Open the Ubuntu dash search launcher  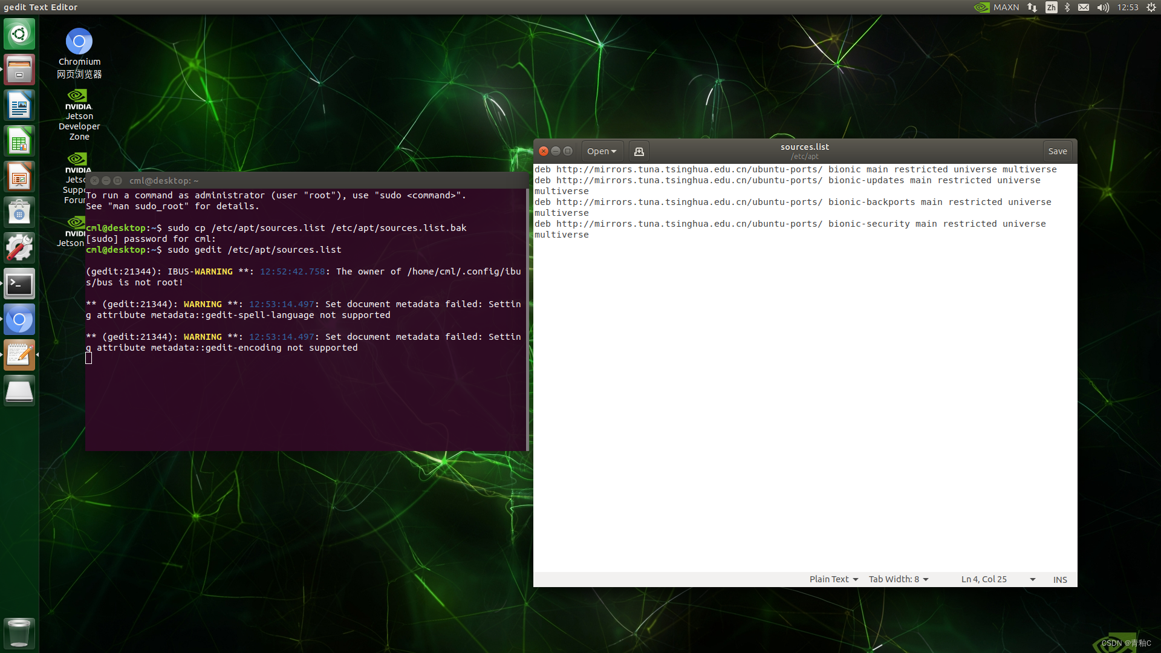point(19,34)
